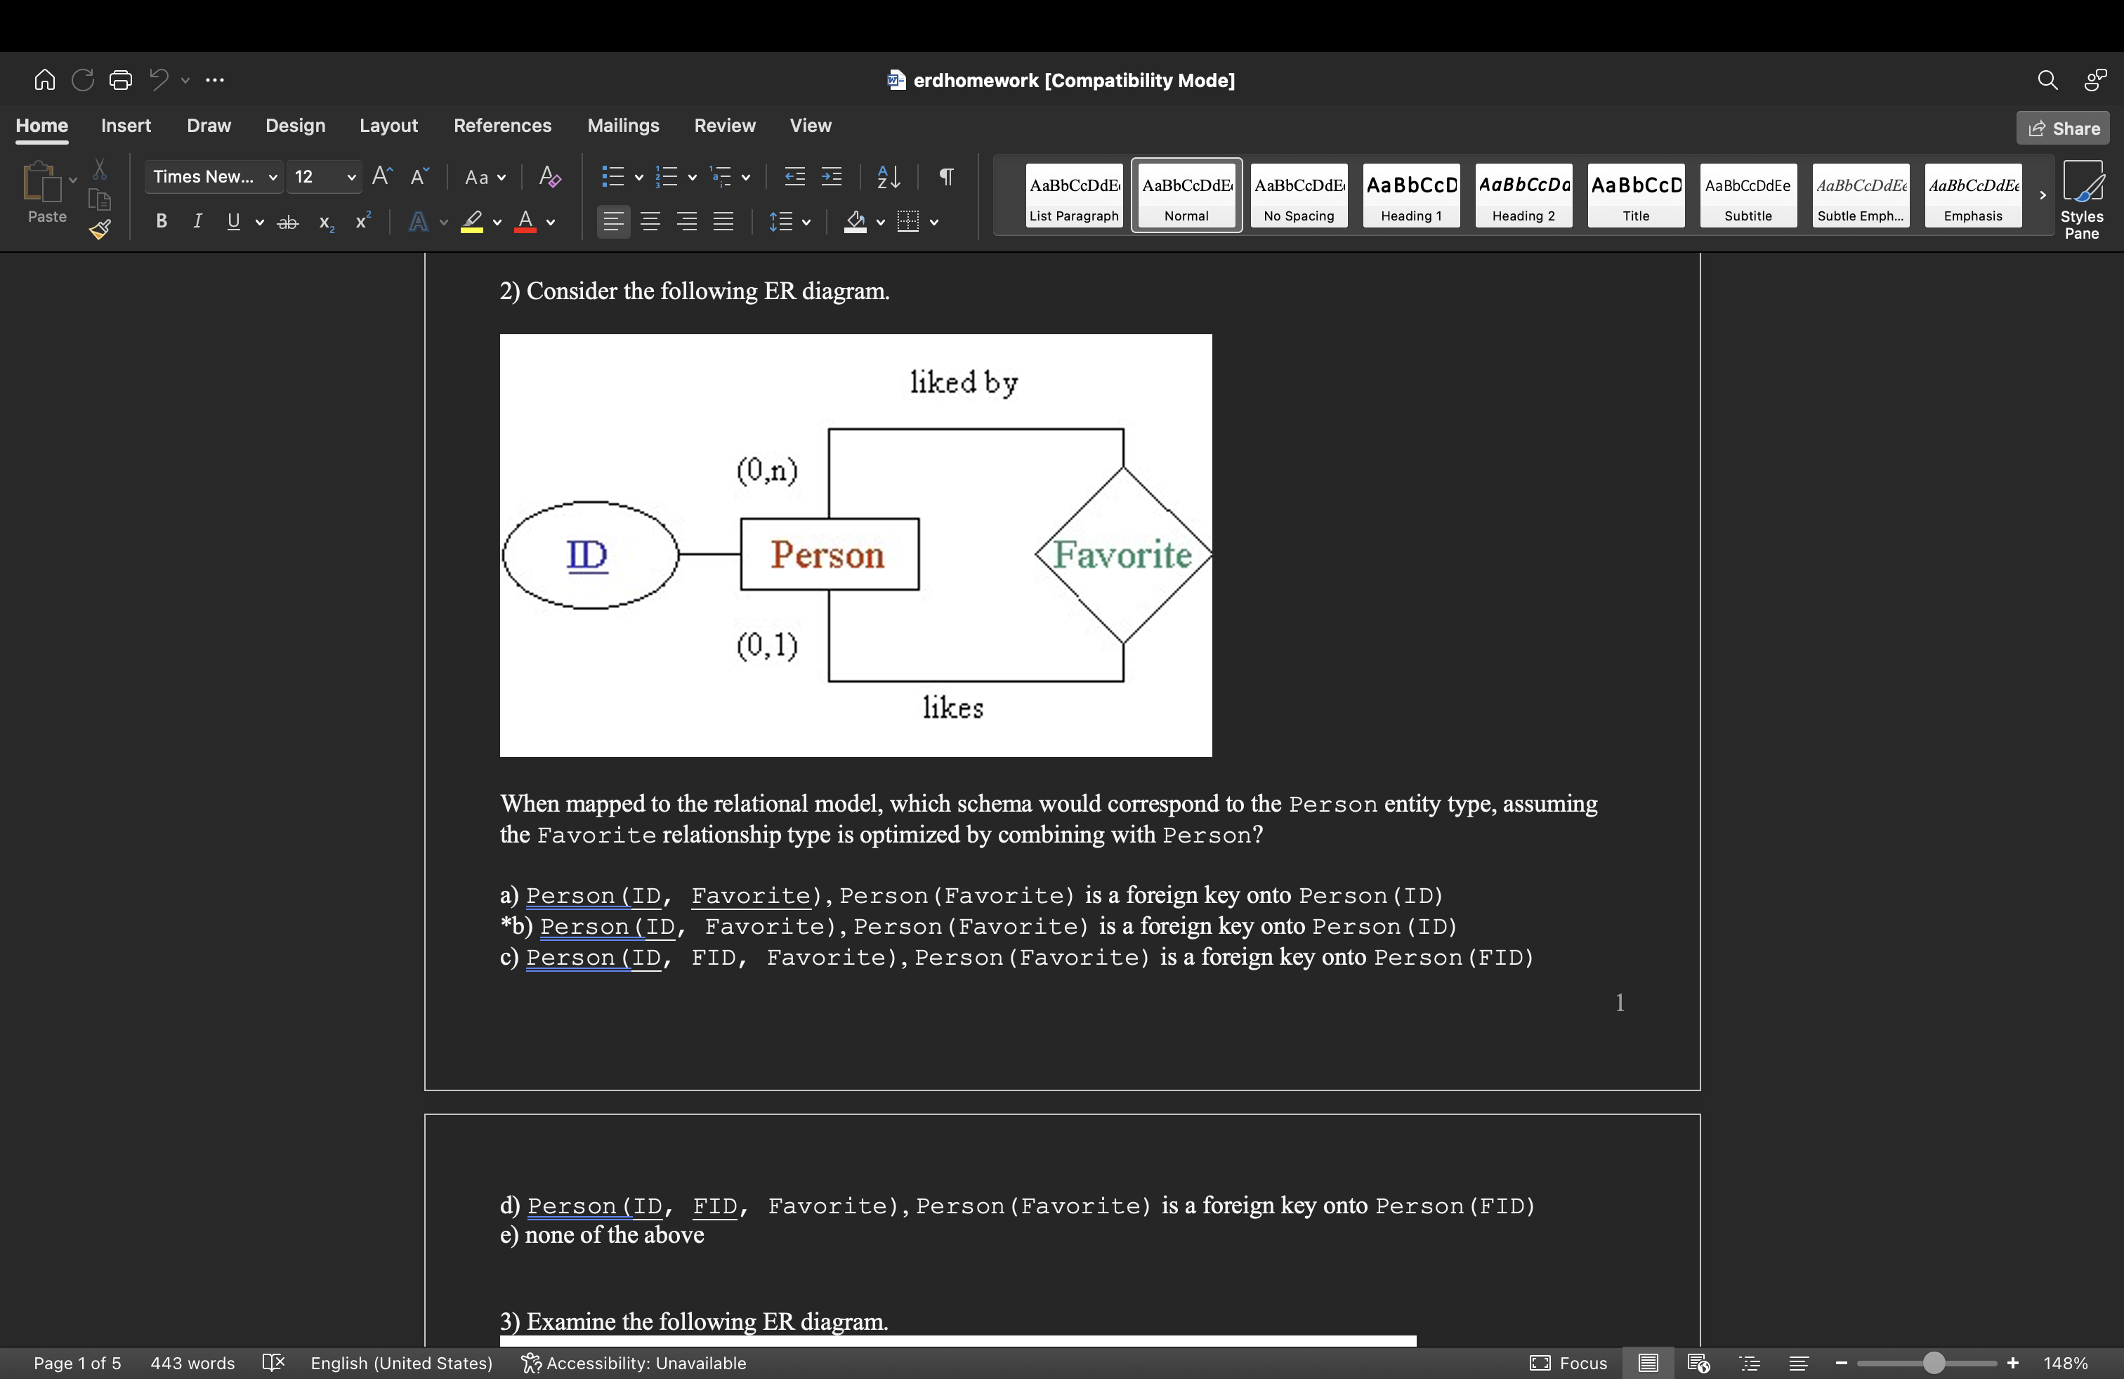Expand bullet list dropdown arrow
Image resolution: width=2124 pixels, height=1379 pixels.
639,178
